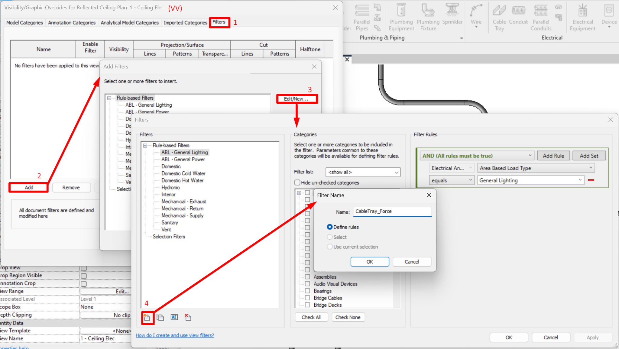Image resolution: width=619 pixels, height=349 pixels.
Task: Click the filter Name input field
Action: point(392,212)
